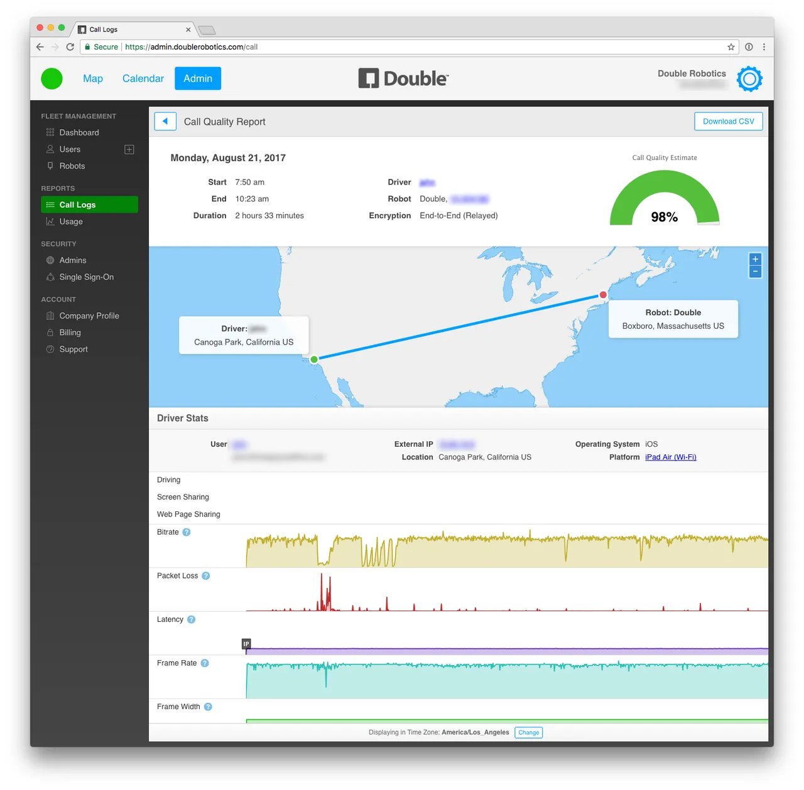The image size is (804, 790).
Task: Zoom in on the map
Action: [756, 259]
